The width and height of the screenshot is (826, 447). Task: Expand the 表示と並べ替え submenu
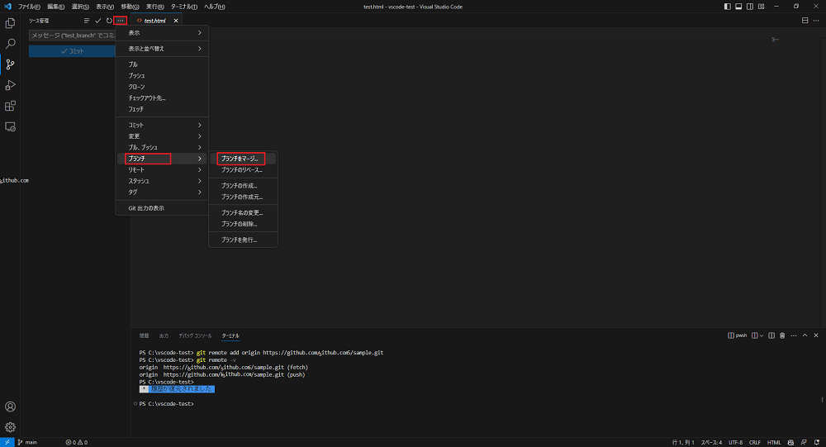click(x=161, y=49)
